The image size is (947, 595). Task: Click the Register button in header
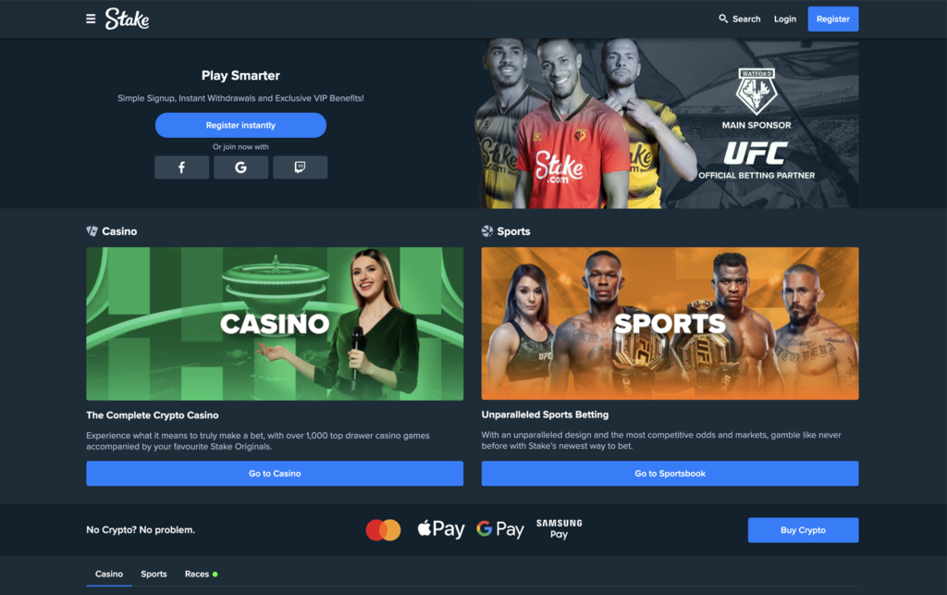[833, 19]
